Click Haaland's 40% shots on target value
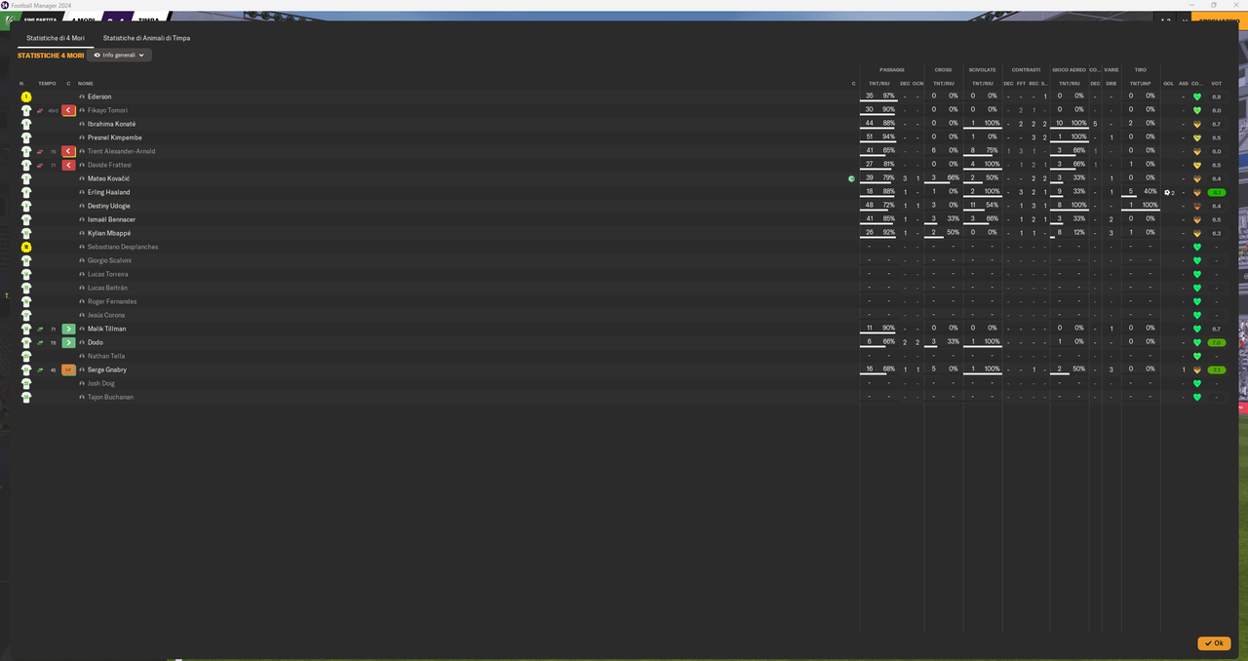The image size is (1248, 661). 1150,192
